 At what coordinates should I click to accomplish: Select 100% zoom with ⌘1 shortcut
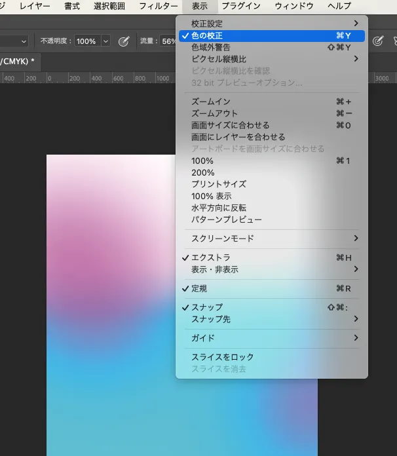[272, 161]
